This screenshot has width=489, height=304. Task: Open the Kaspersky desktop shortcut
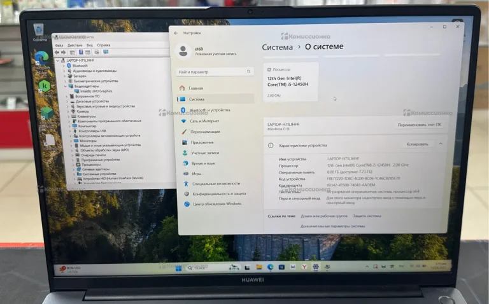[45, 88]
